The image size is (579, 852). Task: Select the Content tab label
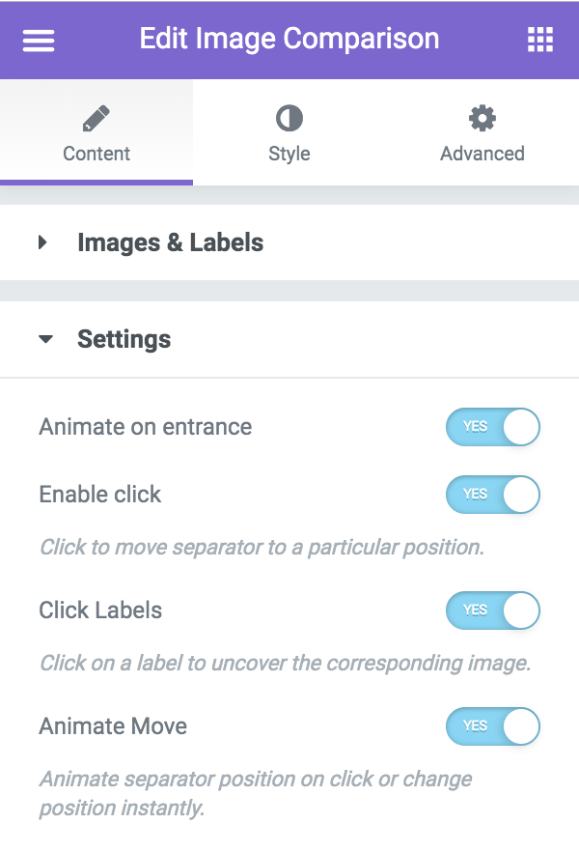[96, 154]
